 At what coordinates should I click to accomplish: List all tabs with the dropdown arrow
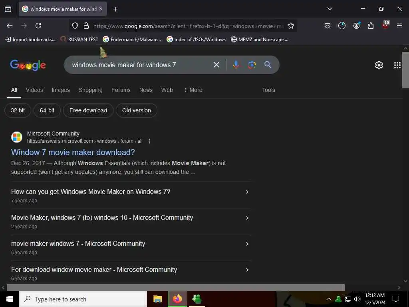330,9
